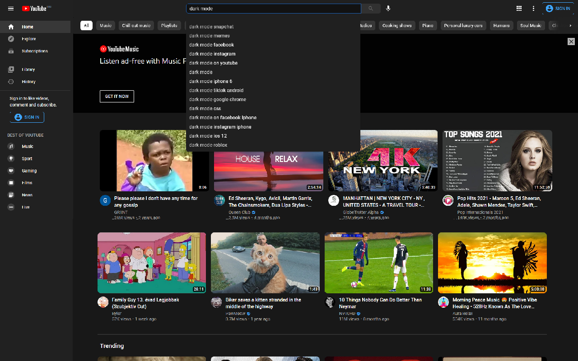This screenshot has width=578, height=361.
Task: Start a voice search with the microphone icon
Action: [x=388, y=8]
